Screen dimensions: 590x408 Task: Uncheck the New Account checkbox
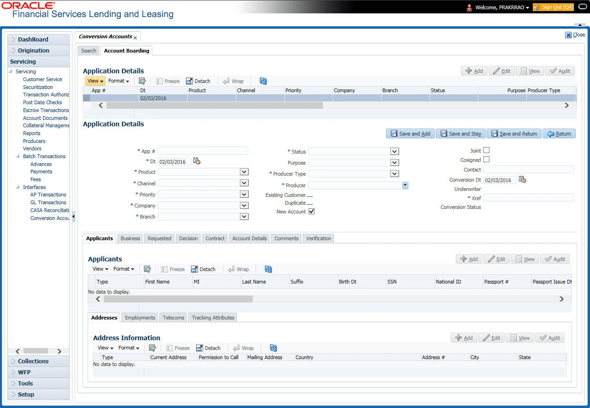pyautogui.click(x=311, y=212)
